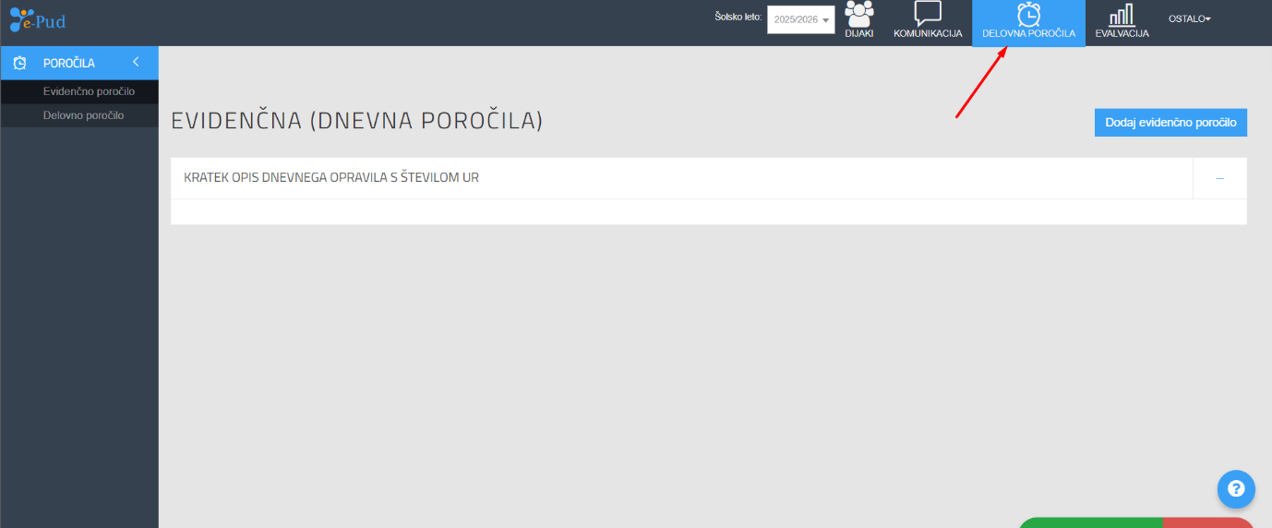Select the Poročila sidebar header

tap(79, 63)
